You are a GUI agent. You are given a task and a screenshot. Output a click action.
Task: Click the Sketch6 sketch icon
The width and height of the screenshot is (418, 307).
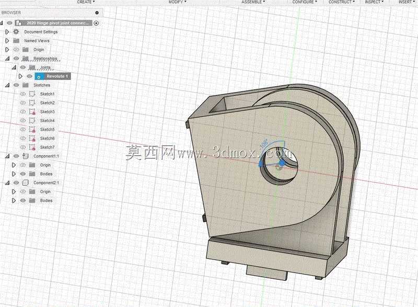coord(32,139)
